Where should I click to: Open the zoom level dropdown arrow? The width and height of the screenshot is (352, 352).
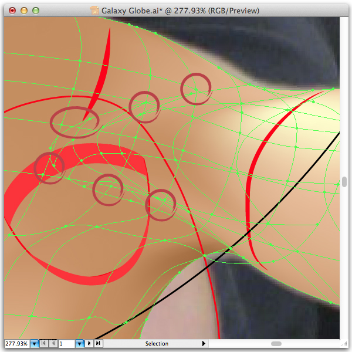(35, 343)
